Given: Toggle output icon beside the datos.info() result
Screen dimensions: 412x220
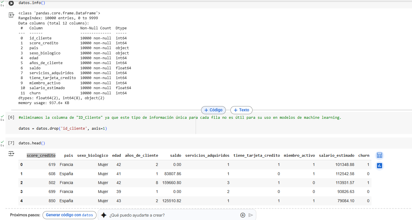Looking at the screenshot, I should pos(11,15).
